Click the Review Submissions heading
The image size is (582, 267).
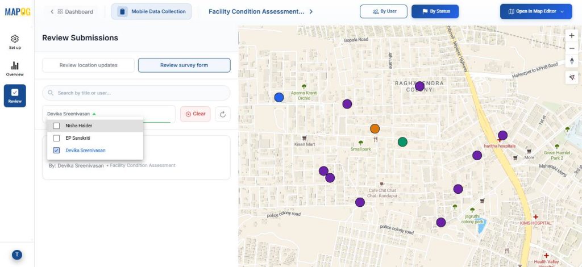click(80, 38)
